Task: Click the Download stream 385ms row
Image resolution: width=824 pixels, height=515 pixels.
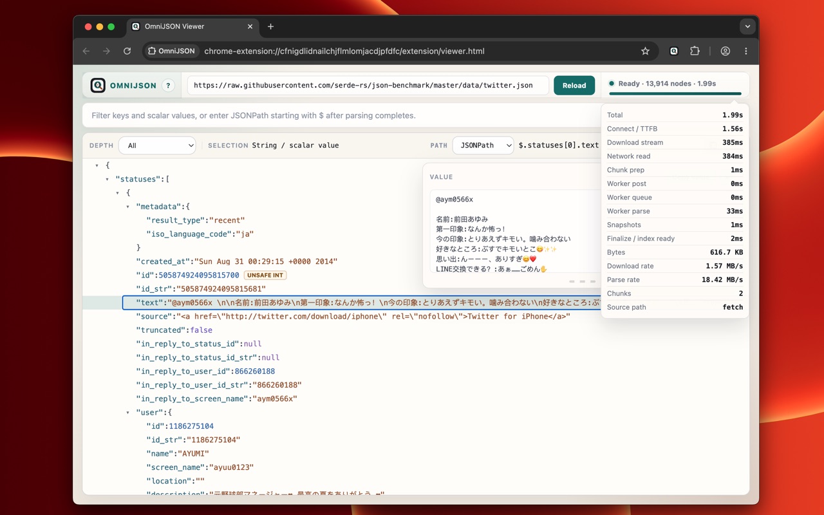Action: point(675,142)
